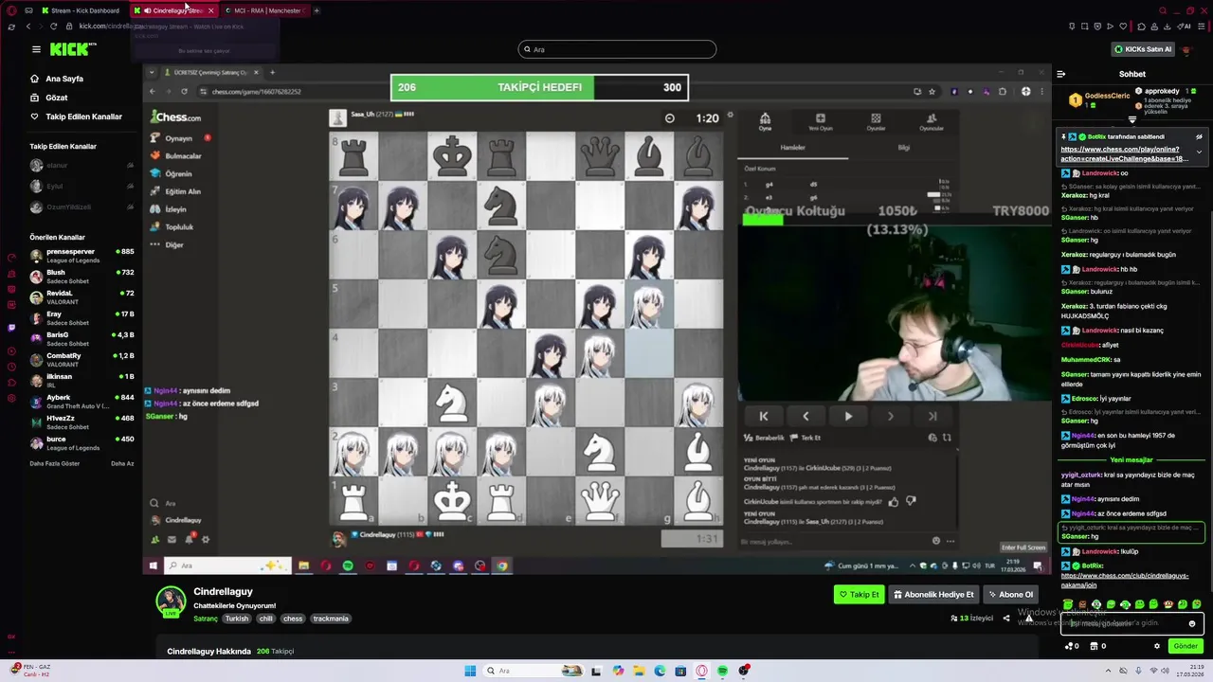Image resolution: width=1213 pixels, height=682 pixels.
Task: Expand the chat leaderboard arrow
Action: tap(1132, 120)
